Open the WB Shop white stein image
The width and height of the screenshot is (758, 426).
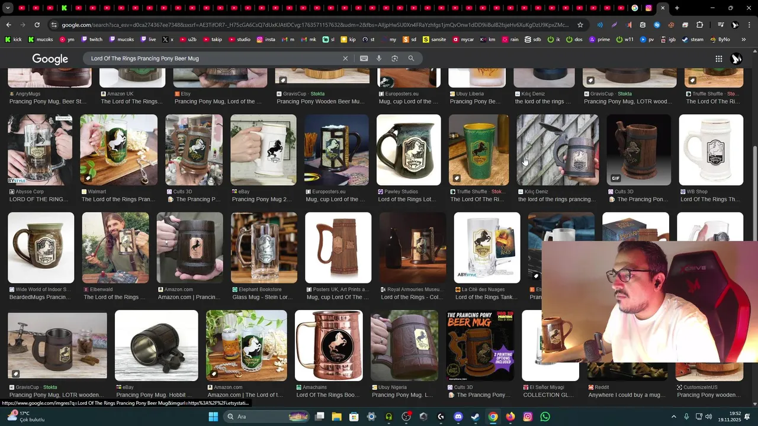pos(711,150)
